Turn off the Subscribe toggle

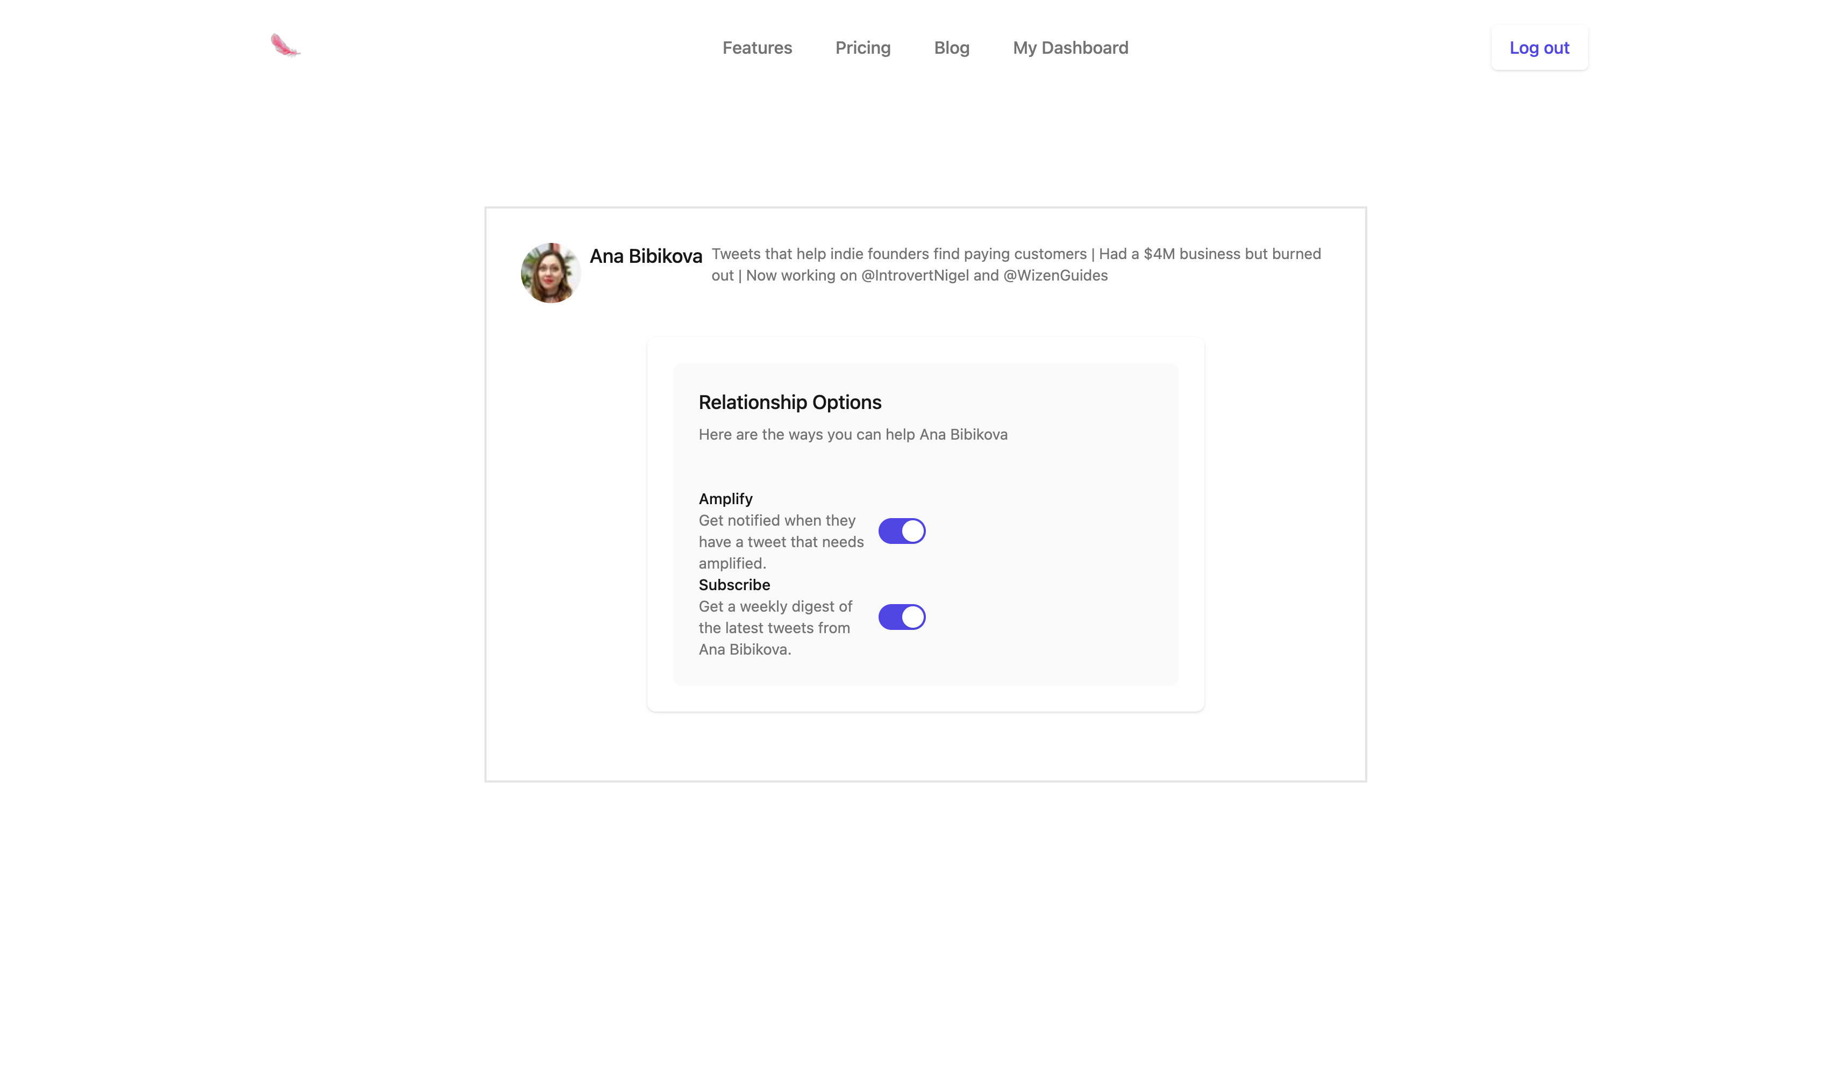[x=902, y=617]
